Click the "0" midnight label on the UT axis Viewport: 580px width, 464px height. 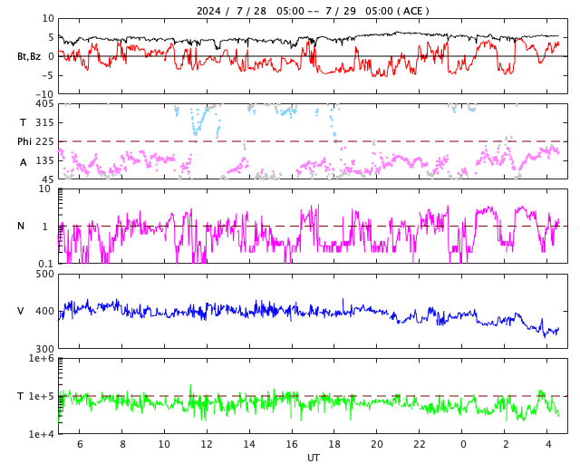[463, 444]
